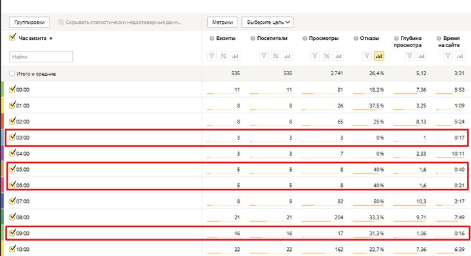Check the Итого и средние checkbox

[x=12, y=73]
